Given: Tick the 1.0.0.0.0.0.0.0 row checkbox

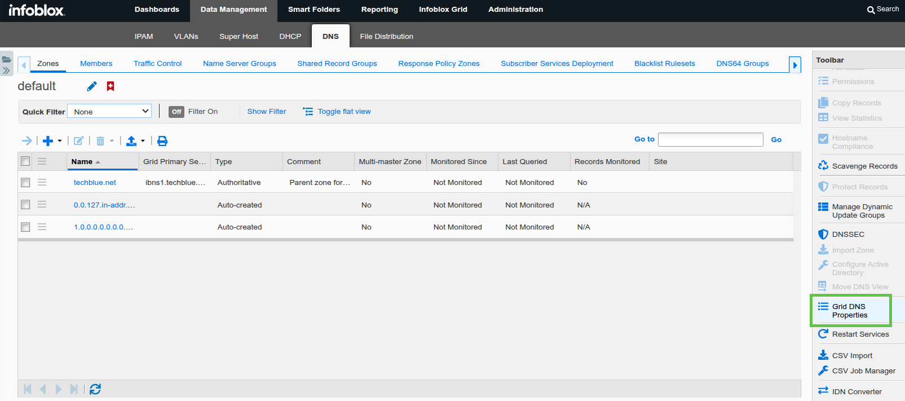Looking at the screenshot, I should (x=25, y=227).
